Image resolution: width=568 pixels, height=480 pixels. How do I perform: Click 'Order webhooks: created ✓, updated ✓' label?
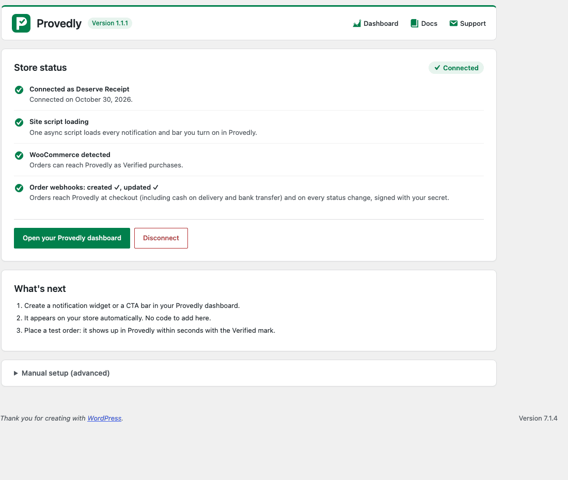[94, 188]
